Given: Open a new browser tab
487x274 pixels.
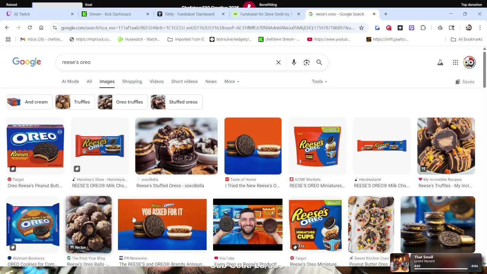Looking at the screenshot, I should 386,14.
